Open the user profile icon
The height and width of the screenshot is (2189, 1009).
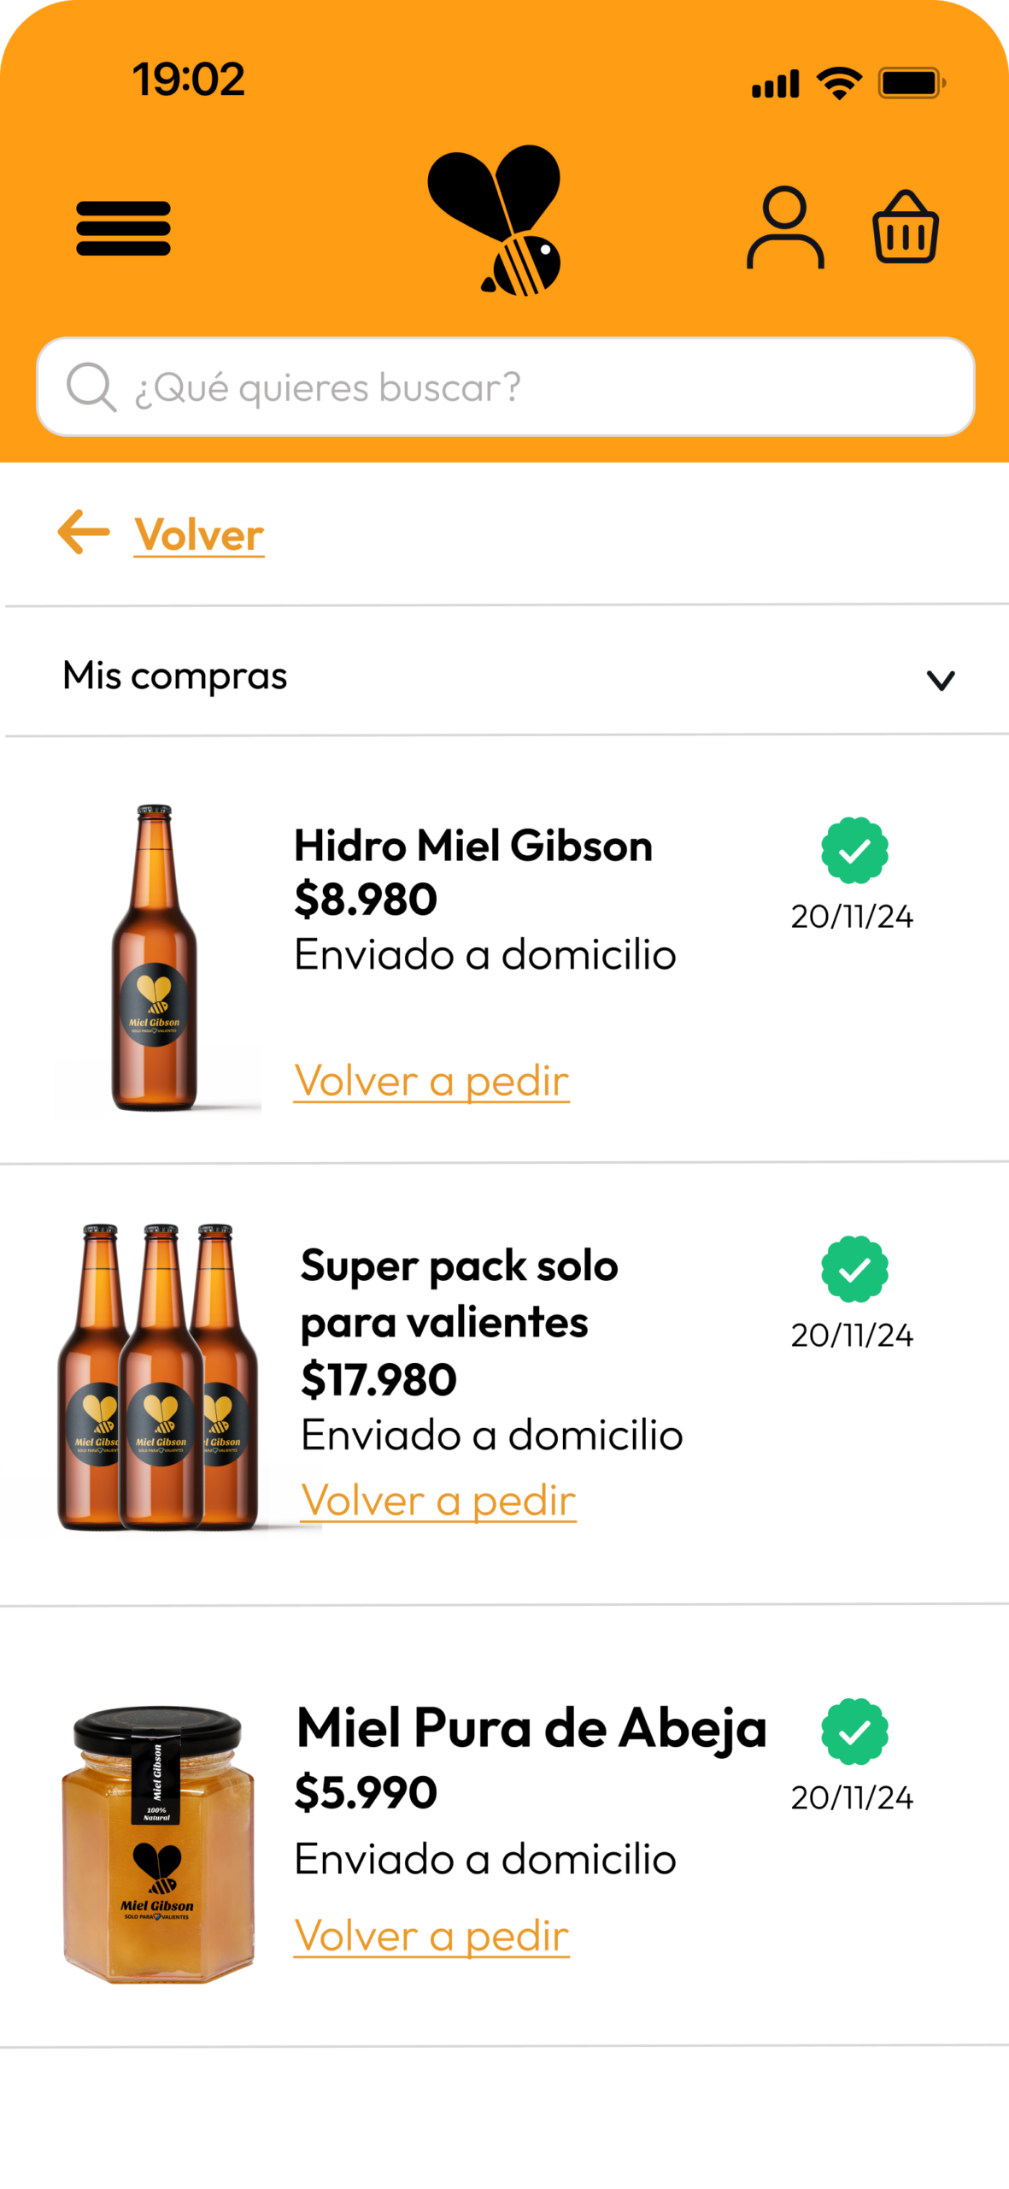click(785, 227)
